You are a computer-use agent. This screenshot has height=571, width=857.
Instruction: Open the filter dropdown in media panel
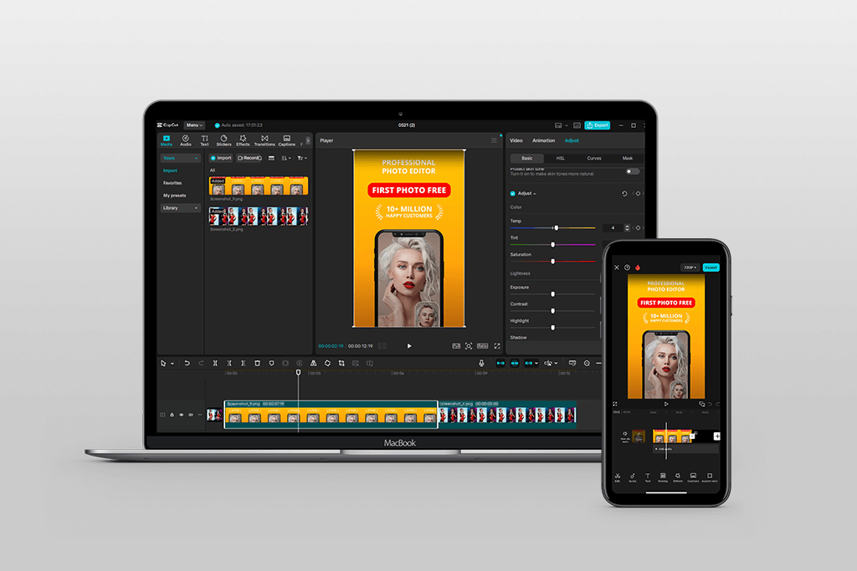pyautogui.click(x=302, y=158)
